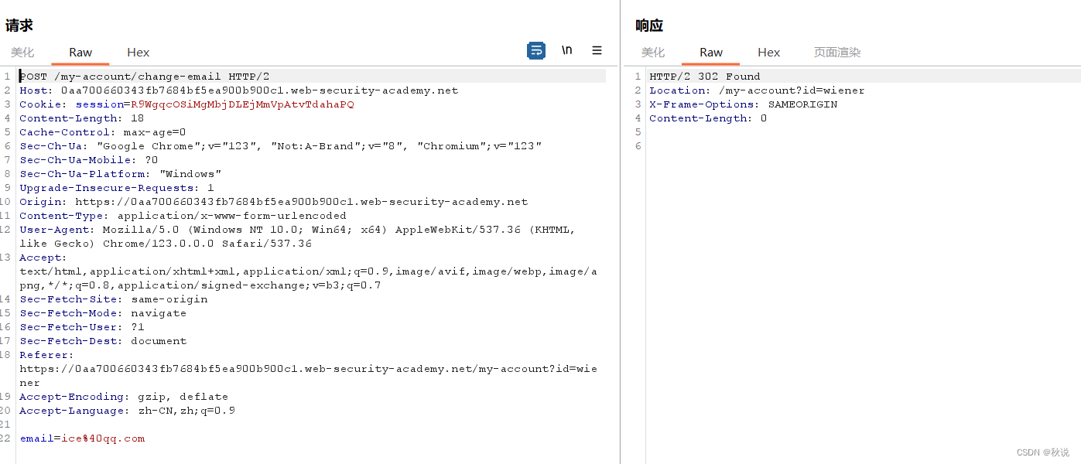
Task: Click the HTTP/2 302 Found status line
Action: 704,77
